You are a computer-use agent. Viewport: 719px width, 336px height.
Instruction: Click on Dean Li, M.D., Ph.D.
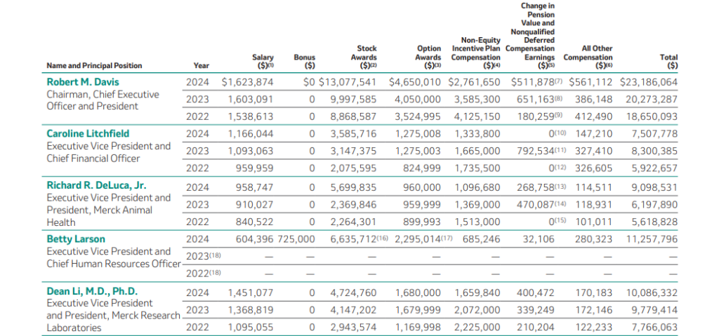[92, 291]
